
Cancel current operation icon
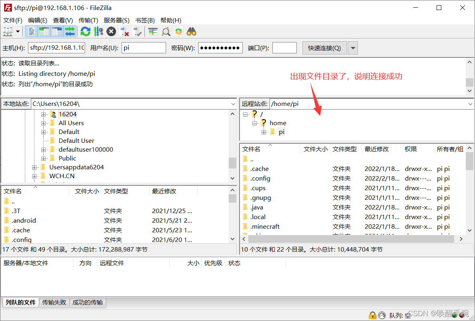click(x=111, y=32)
